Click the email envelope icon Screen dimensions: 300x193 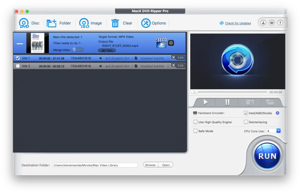coord(272,23)
